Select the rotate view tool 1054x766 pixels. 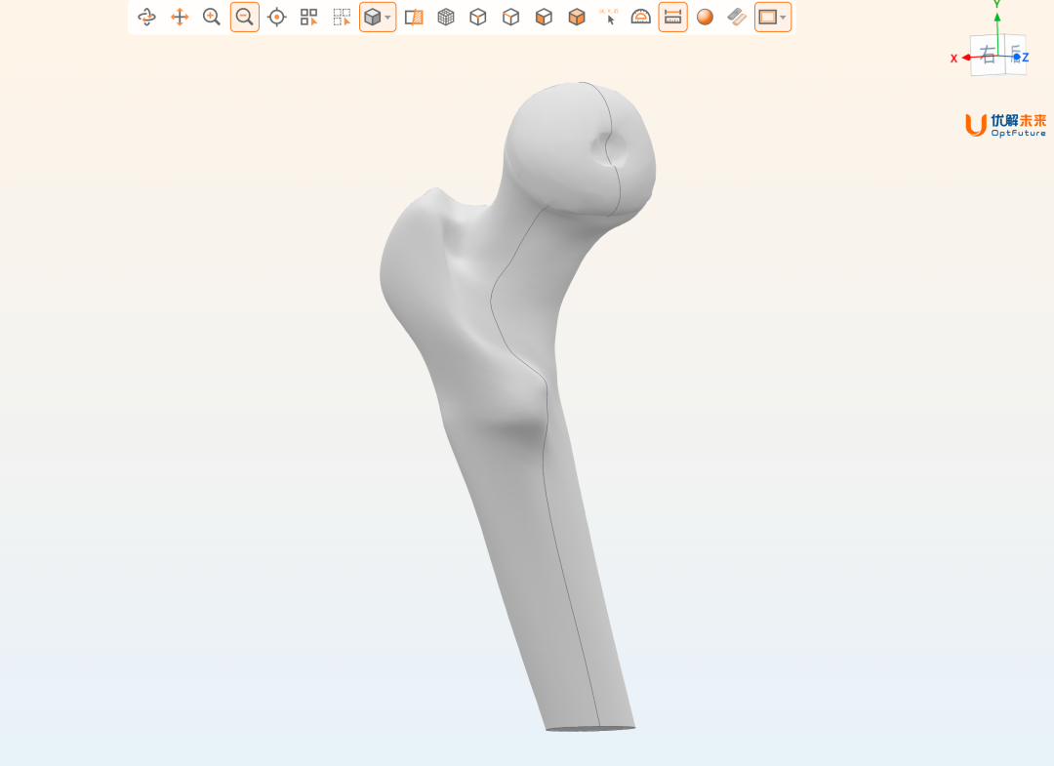[x=146, y=17]
